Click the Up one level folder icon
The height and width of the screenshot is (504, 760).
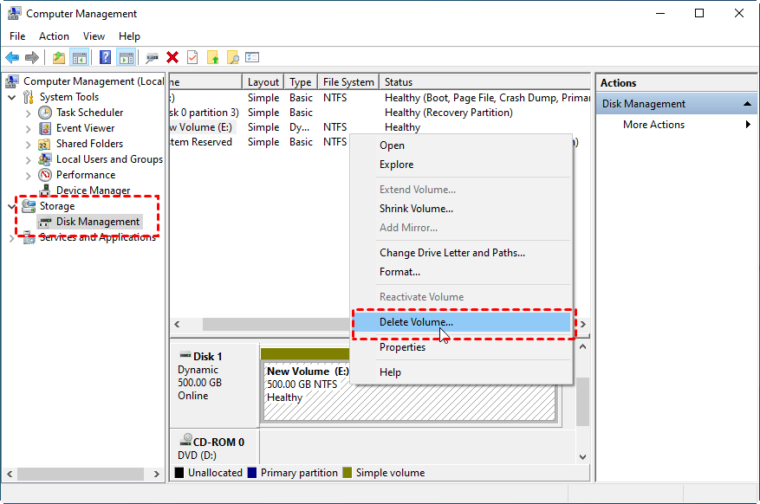59,58
